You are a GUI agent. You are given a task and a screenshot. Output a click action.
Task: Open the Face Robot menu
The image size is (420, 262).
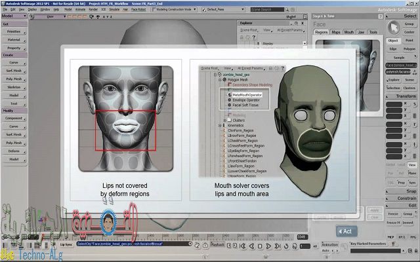138,9
